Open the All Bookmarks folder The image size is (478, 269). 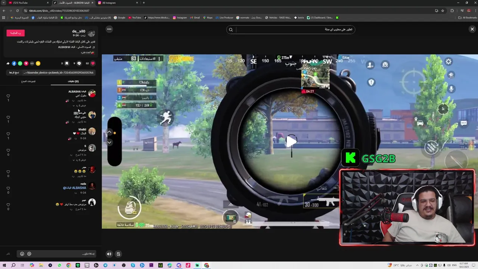tap(468, 18)
